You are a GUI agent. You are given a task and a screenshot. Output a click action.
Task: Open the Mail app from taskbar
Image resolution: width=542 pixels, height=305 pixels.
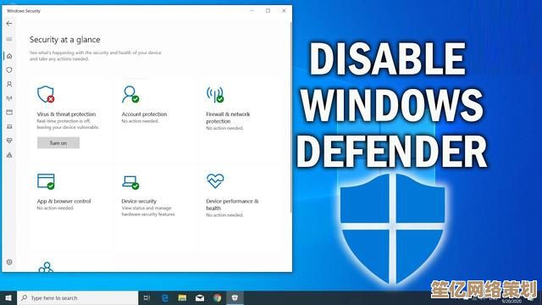click(200, 297)
